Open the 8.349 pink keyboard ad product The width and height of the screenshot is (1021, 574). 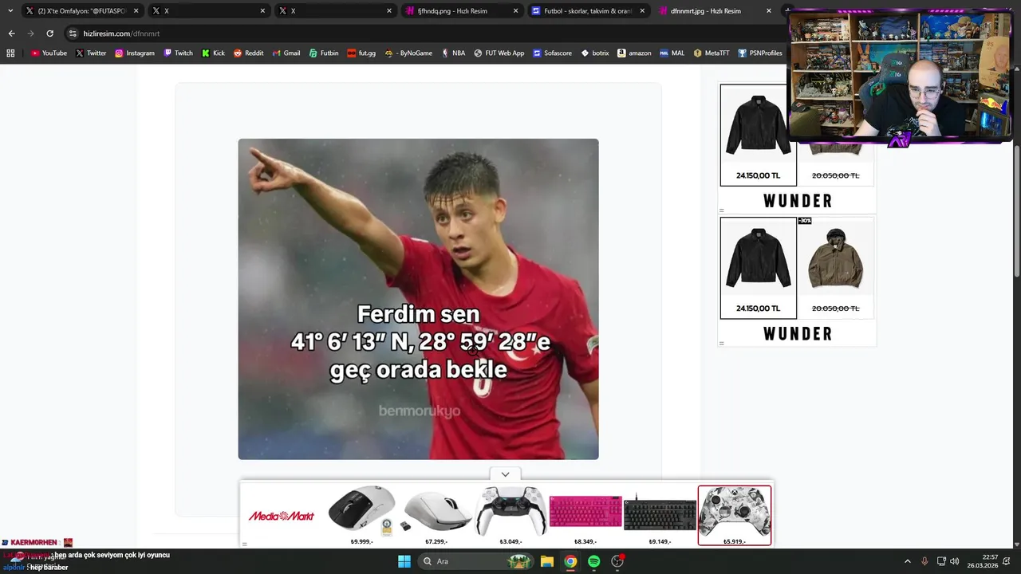point(585,516)
